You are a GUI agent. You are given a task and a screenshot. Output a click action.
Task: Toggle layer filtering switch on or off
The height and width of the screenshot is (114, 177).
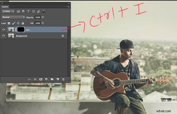coord(43,11)
